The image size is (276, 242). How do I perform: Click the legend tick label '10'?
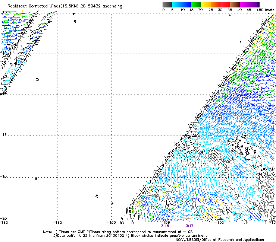pos(182,10)
